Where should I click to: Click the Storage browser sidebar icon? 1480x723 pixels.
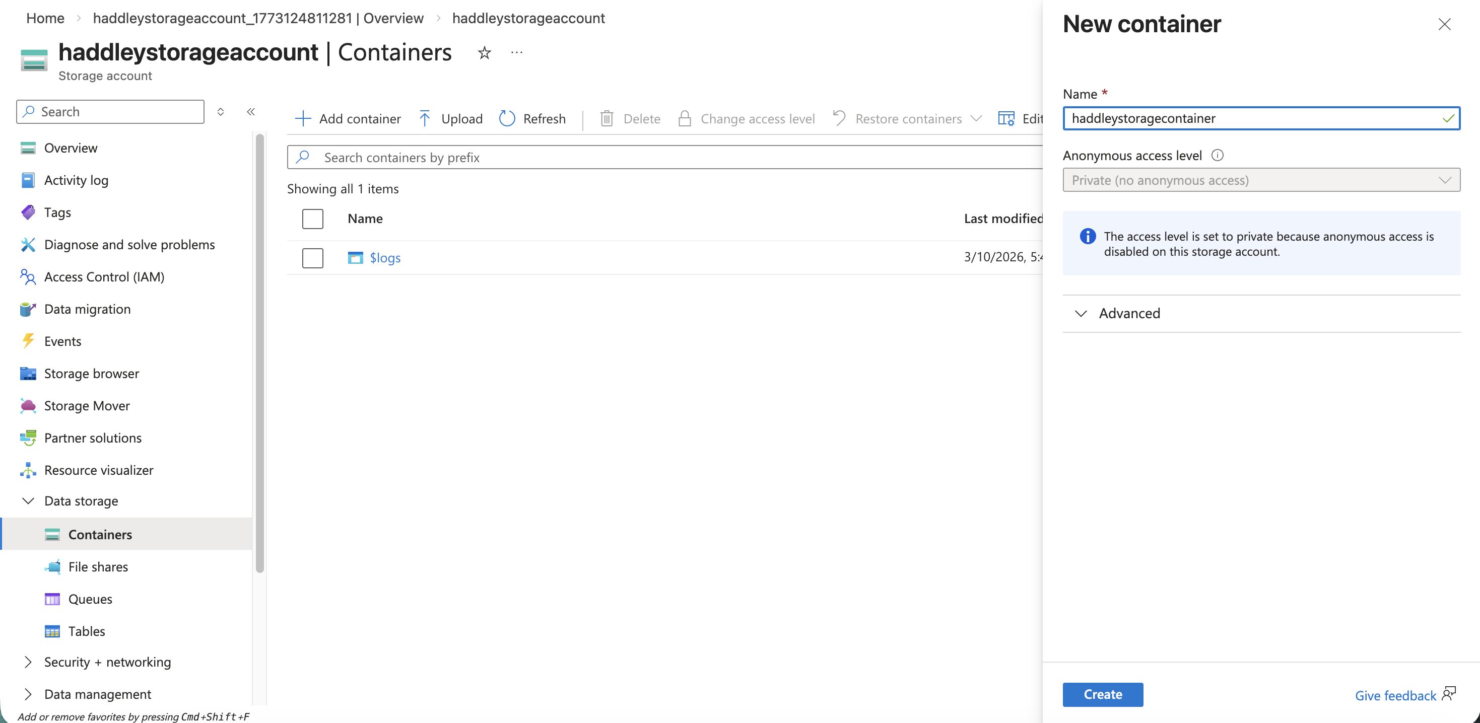click(x=28, y=373)
